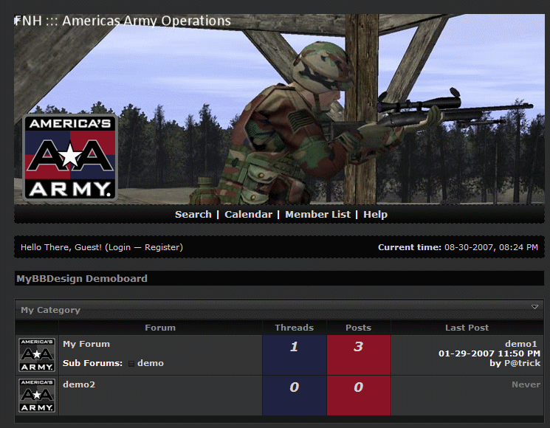The image size is (550, 428).
Task: Click the Register link
Action: [162, 247]
